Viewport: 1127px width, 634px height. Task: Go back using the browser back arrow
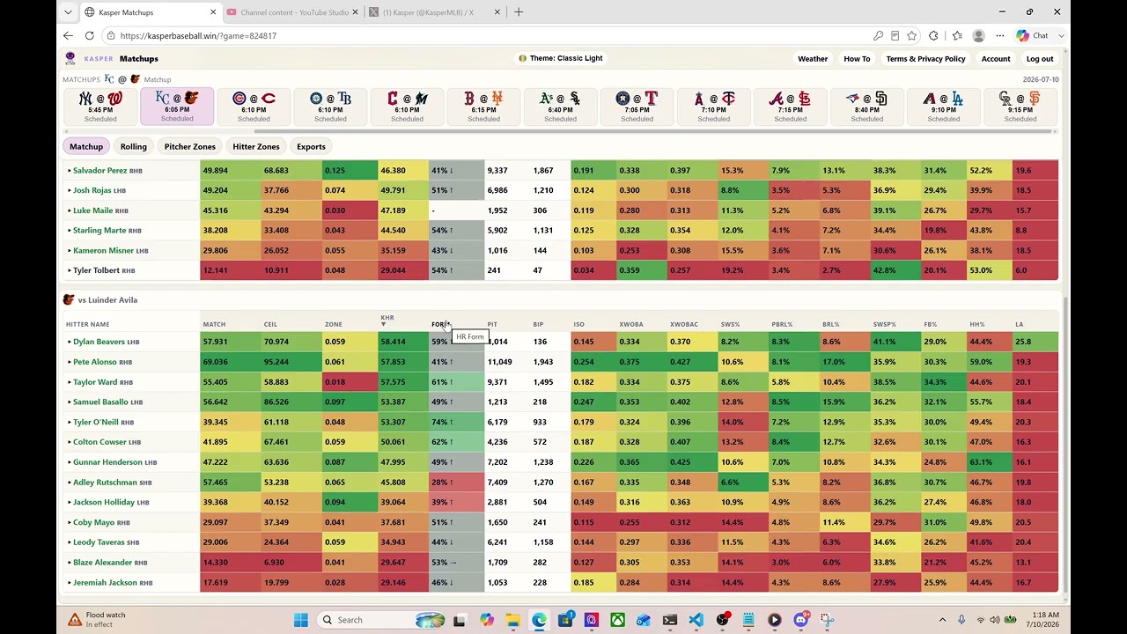pos(69,35)
